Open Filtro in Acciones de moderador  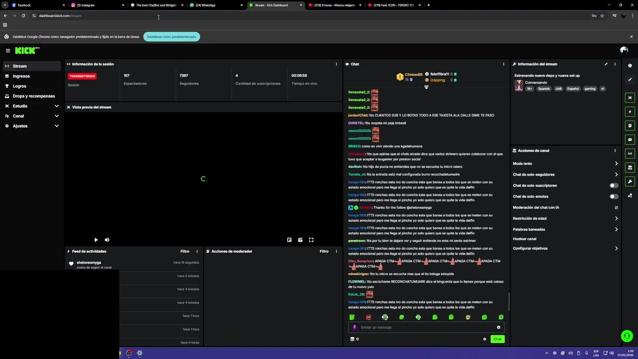[x=324, y=251]
